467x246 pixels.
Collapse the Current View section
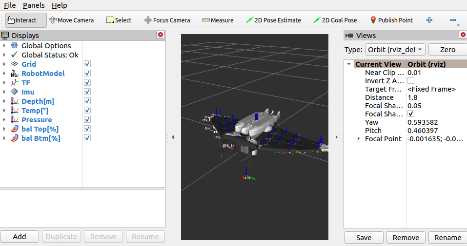[x=349, y=64]
